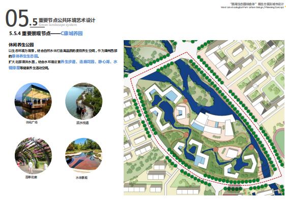Select the 休闲养生公园 subheading

tap(21, 45)
